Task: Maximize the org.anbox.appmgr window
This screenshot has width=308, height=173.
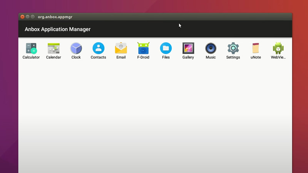Action: (x=33, y=17)
